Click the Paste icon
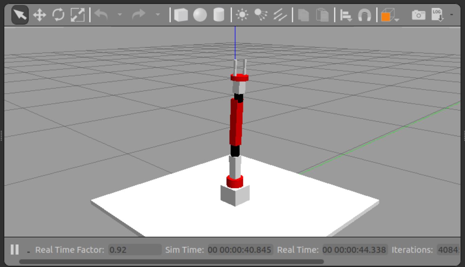465x267 pixels. (x=322, y=15)
